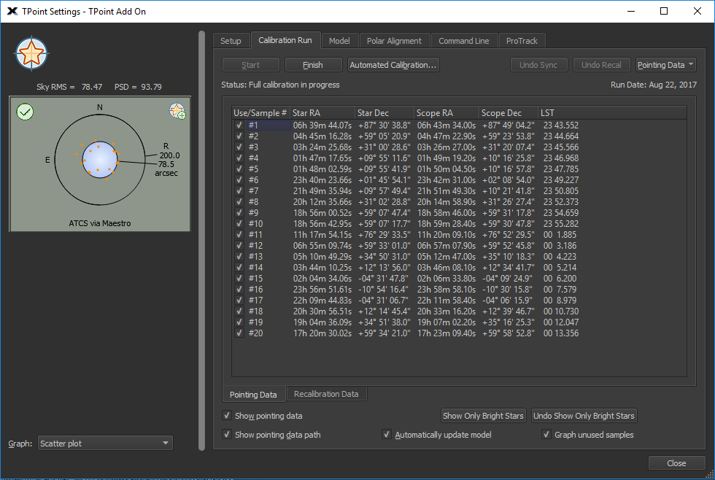Select LST value 00 5.214
715x480 pixels.
point(560,267)
